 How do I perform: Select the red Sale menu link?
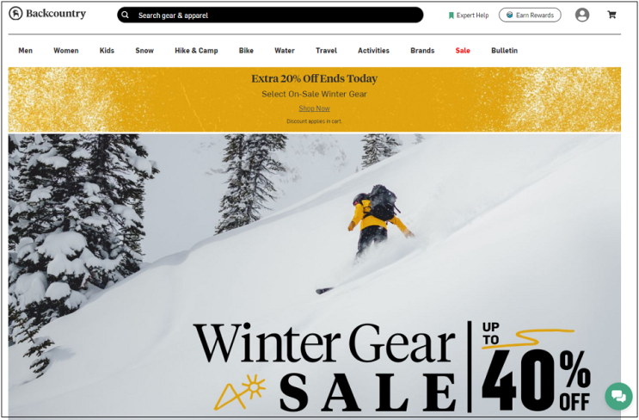click(463, 51)
